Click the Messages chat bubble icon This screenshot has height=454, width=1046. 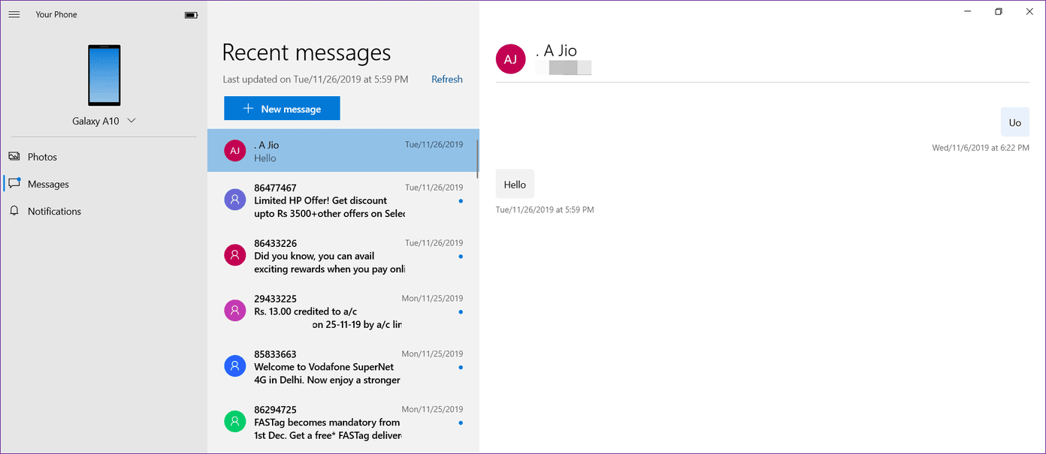[14, 184]
